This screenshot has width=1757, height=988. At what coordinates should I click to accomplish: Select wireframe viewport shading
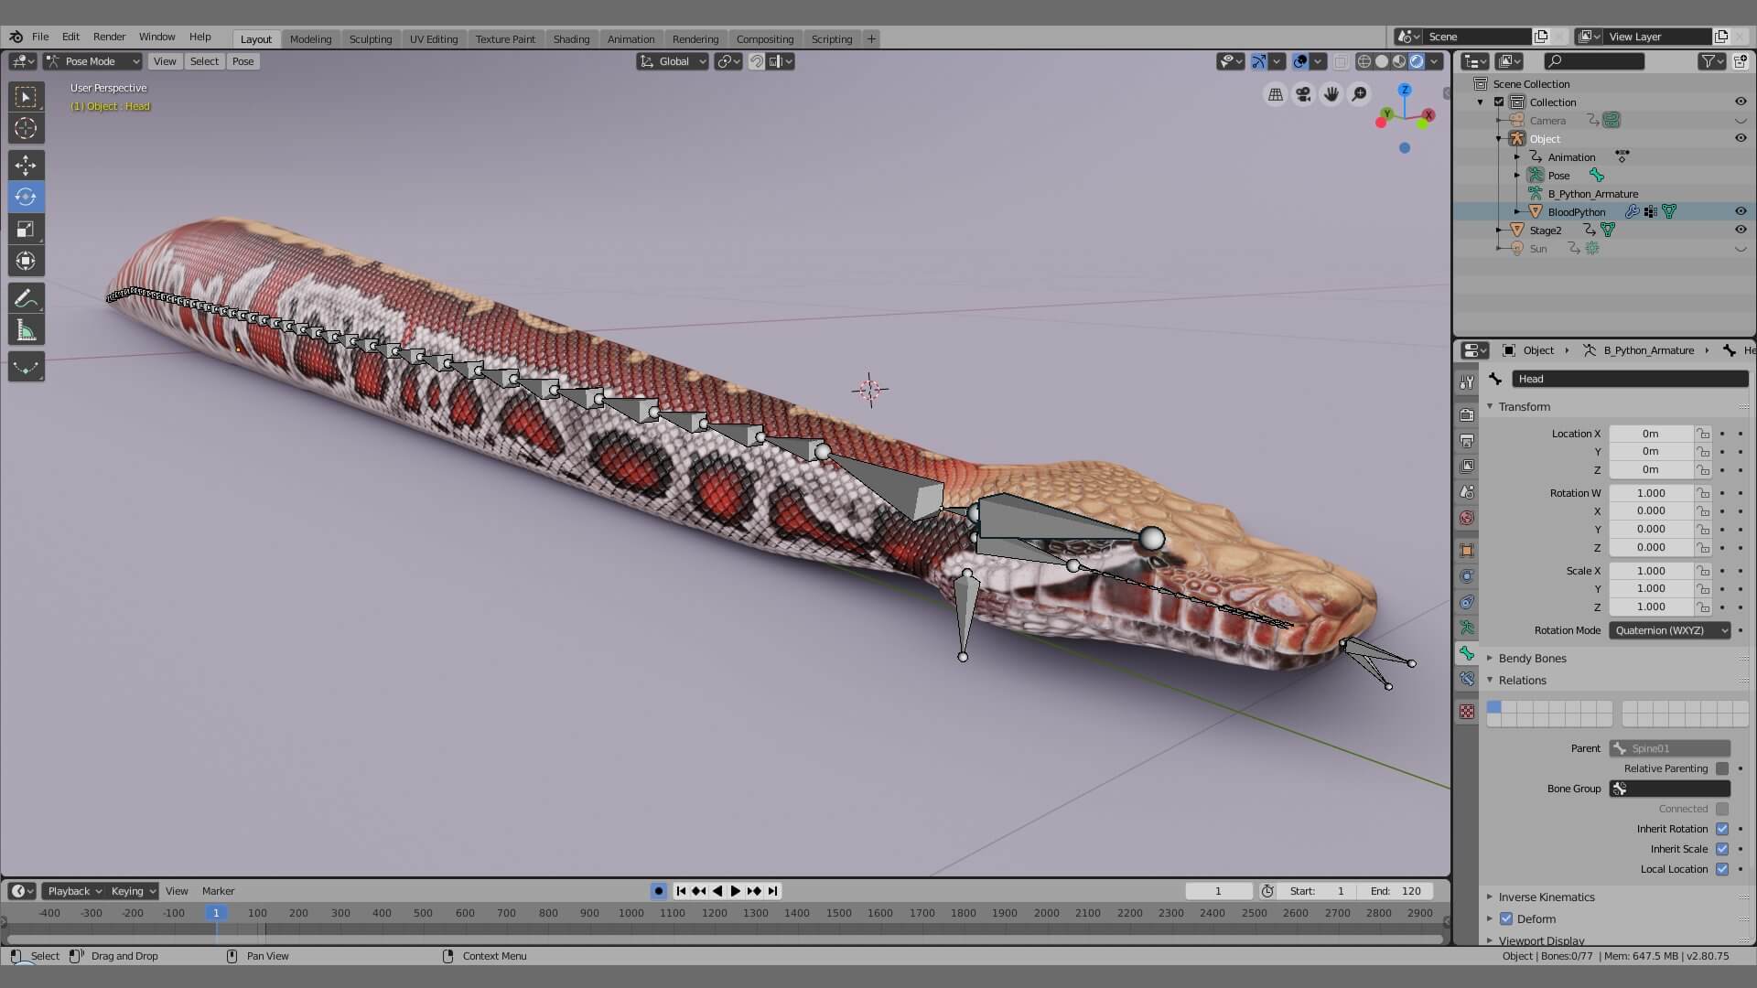(1364, 61)
